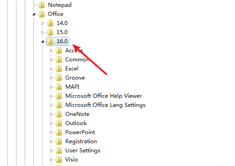Screen dimensions: 235x166
Task: Click the Common folder icon
Action: pos(59,60)
